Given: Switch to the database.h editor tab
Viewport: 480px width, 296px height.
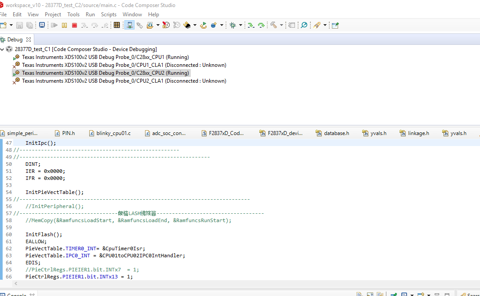Looking at the screenshot, I should click(x=336, y=133).
